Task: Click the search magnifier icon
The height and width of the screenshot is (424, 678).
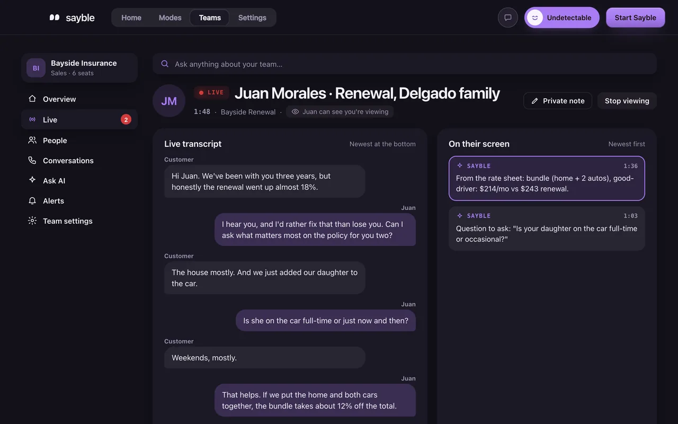Action: [165, 64]
